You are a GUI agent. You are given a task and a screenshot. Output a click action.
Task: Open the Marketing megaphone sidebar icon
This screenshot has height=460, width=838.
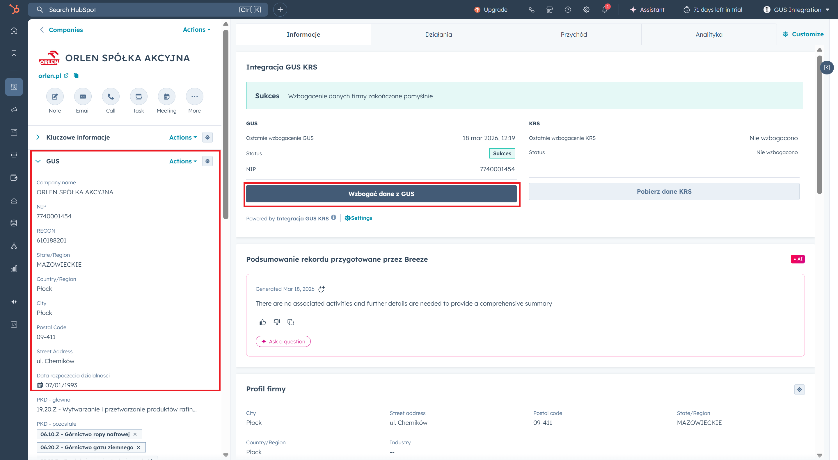click(14, 110)
